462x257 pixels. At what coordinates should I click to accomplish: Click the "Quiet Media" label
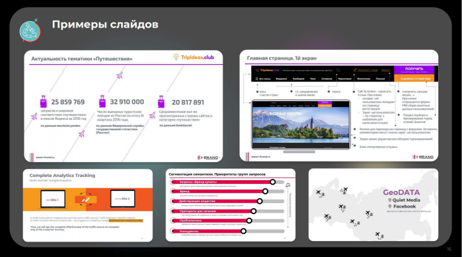pos(406,200)
